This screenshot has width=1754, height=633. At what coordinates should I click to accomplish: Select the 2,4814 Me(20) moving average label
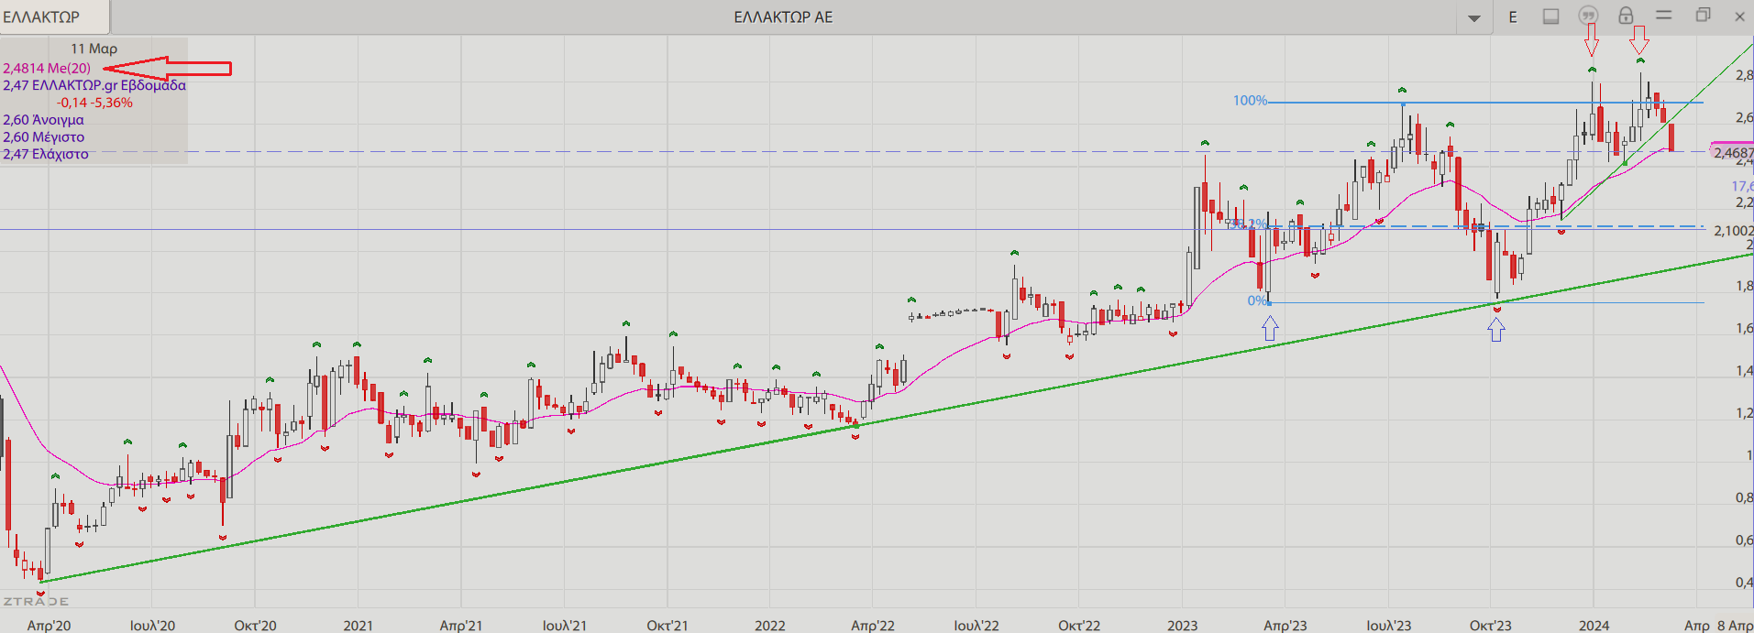pos(47,68)
